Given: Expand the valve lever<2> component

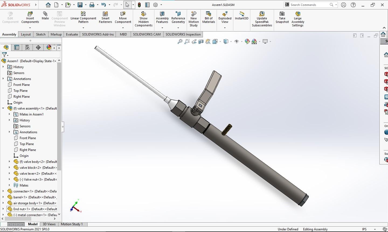Looking at the screenshot, I should 9,173.
